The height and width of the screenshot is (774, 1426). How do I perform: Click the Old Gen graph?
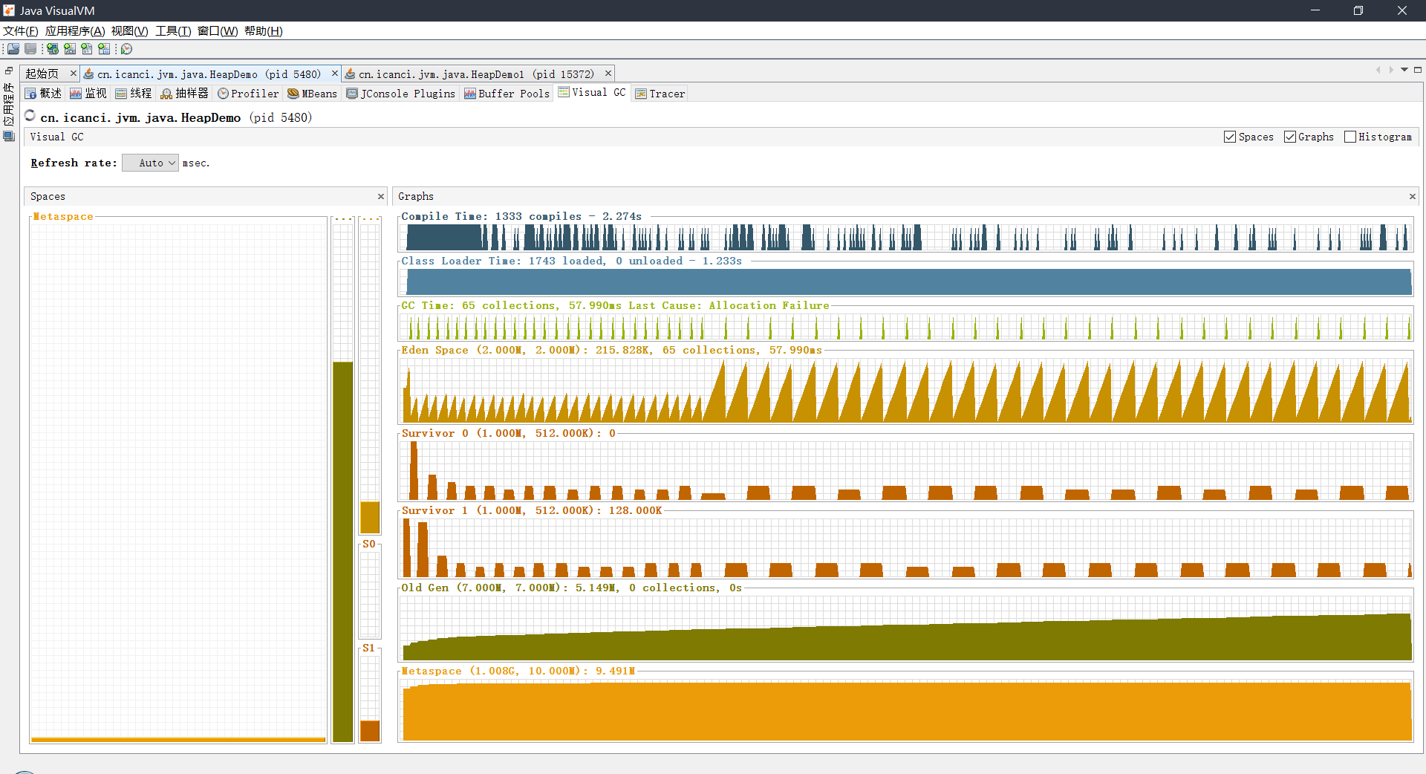(x=905, y=628)
